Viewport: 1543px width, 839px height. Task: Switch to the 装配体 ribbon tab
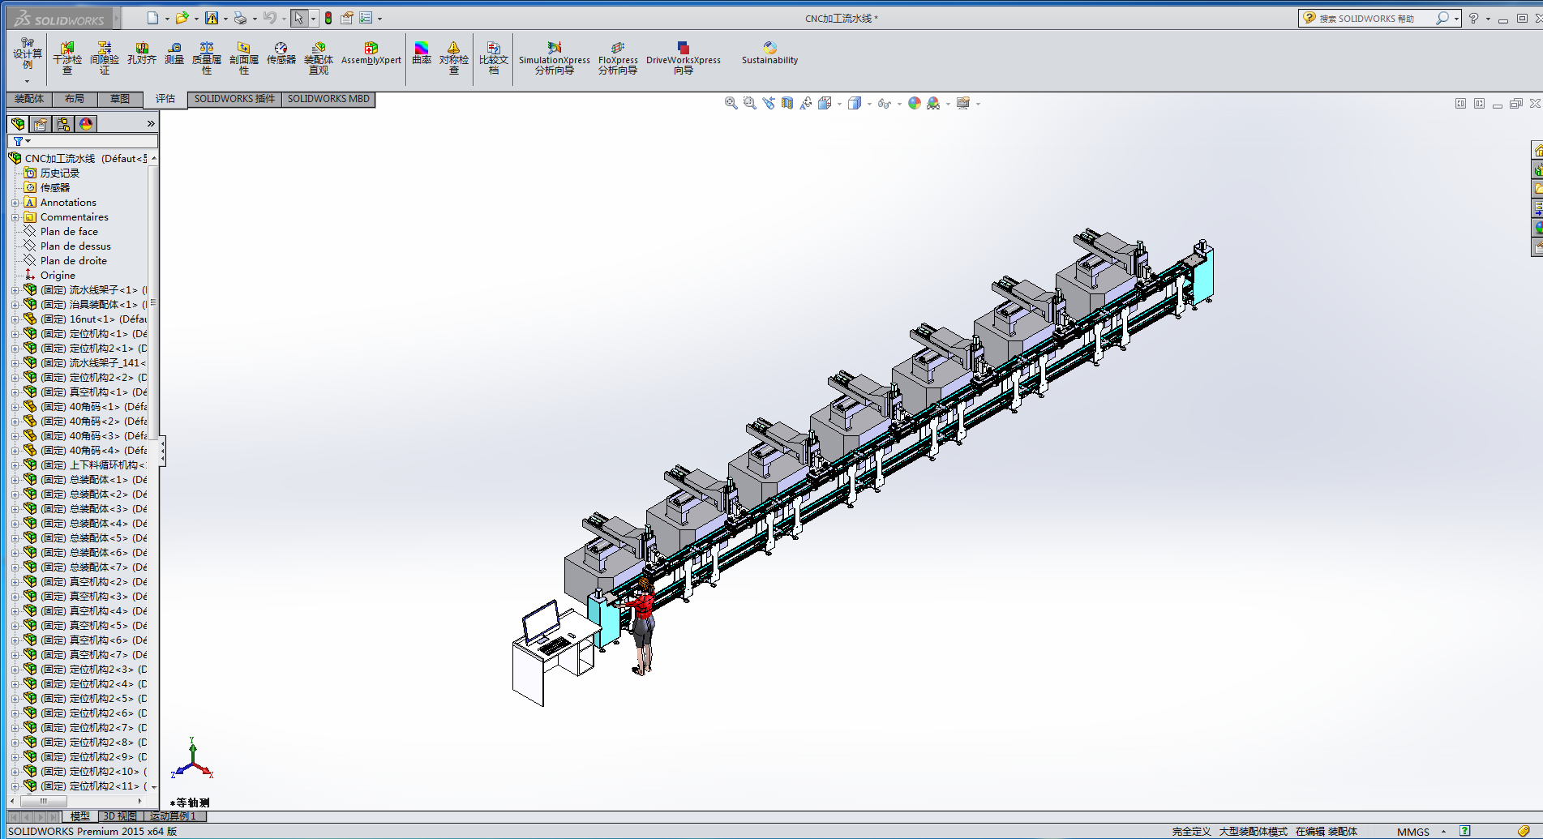pyautogui.click(x=29, y=99)
